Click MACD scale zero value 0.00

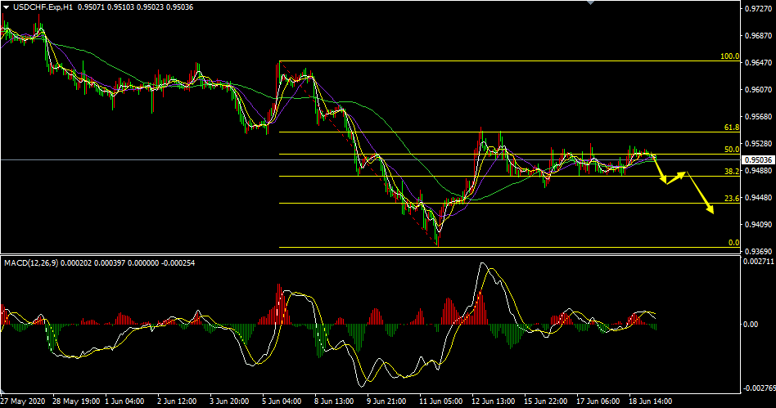pos(751,325)
